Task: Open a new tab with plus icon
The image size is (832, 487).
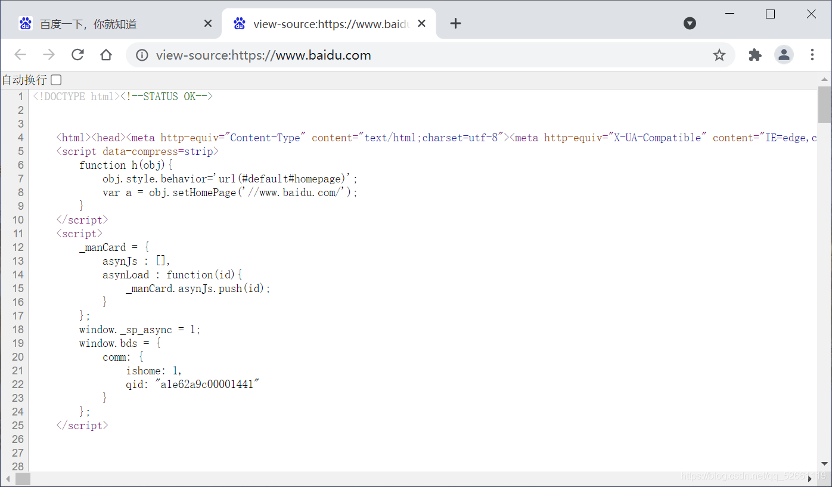Action: pyautogui.click(x=455, y=23)
